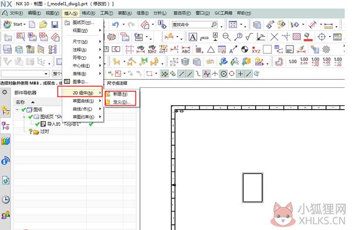Click the plain 1.00 no-tolerance icon
Image resolution: width=352 pixels, height=230 pixels.
coord(293,61)
